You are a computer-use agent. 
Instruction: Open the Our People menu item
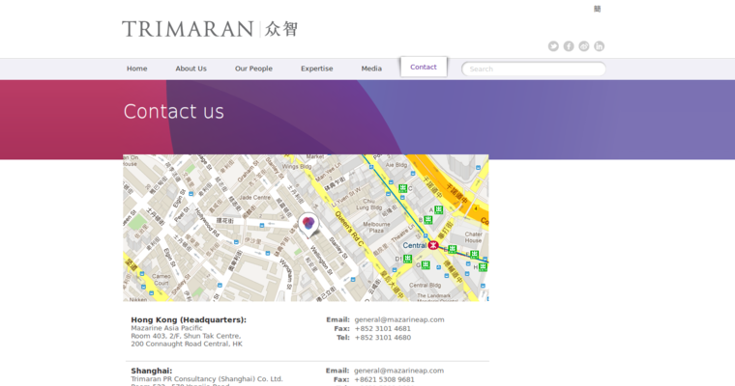click(x=253, y=69)
